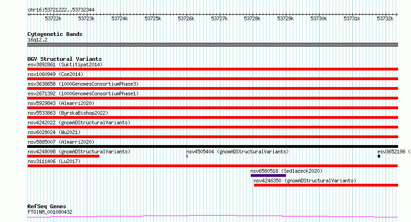Click the 53731k ruler tick label
The height and width of the screenshot is (222, 411).
pyautogui.click(x=352, y=18)
